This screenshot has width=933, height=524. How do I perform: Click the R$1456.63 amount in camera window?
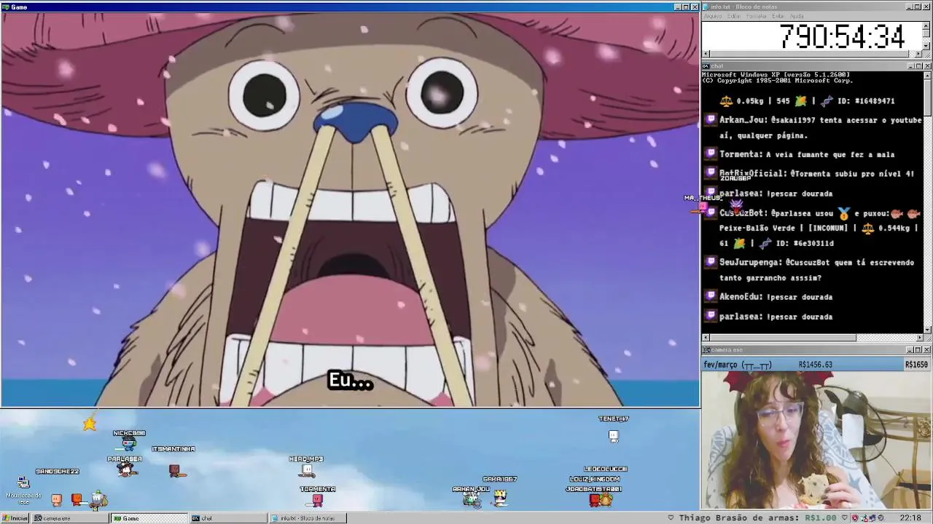click(815, 365)
